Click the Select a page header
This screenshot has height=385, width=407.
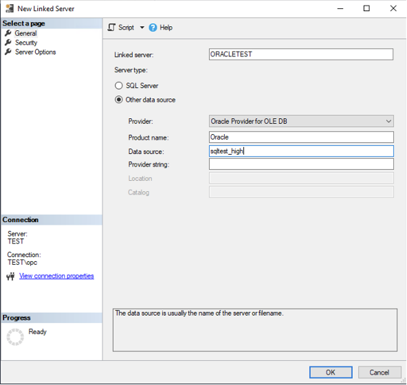(52, 23)
